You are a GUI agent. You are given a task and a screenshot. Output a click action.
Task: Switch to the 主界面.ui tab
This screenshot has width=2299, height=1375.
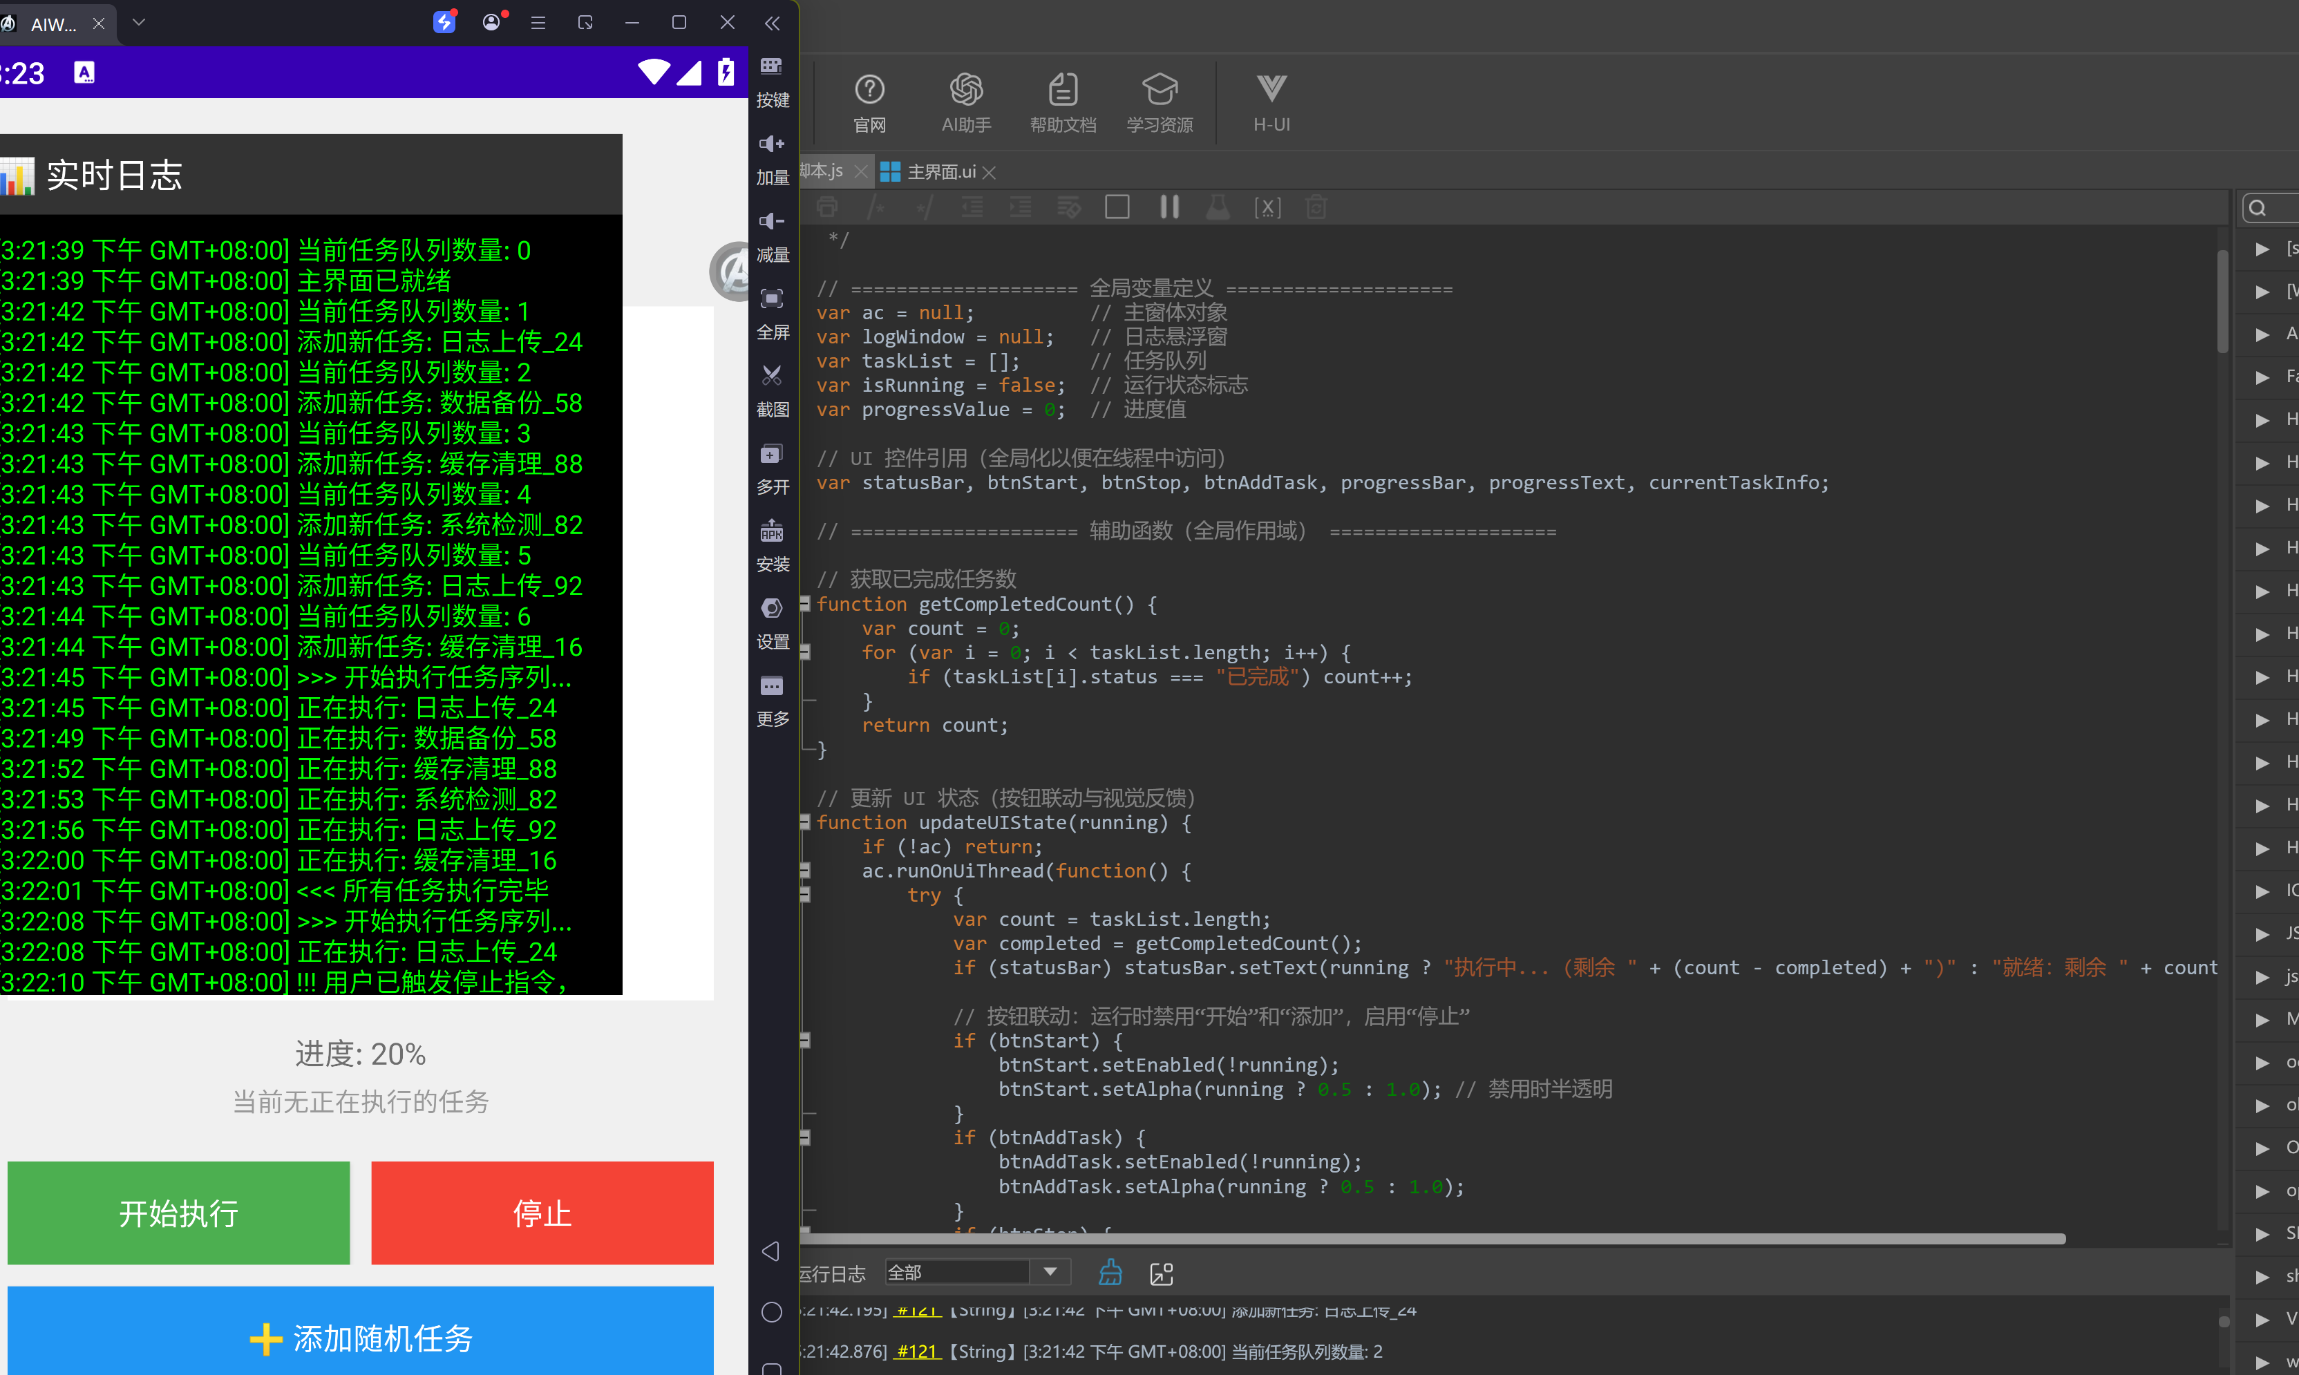coord(940,171)
